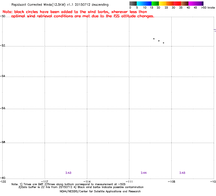Click the "25" legend scale label
216x196 pixels.
tap(166, 8)
